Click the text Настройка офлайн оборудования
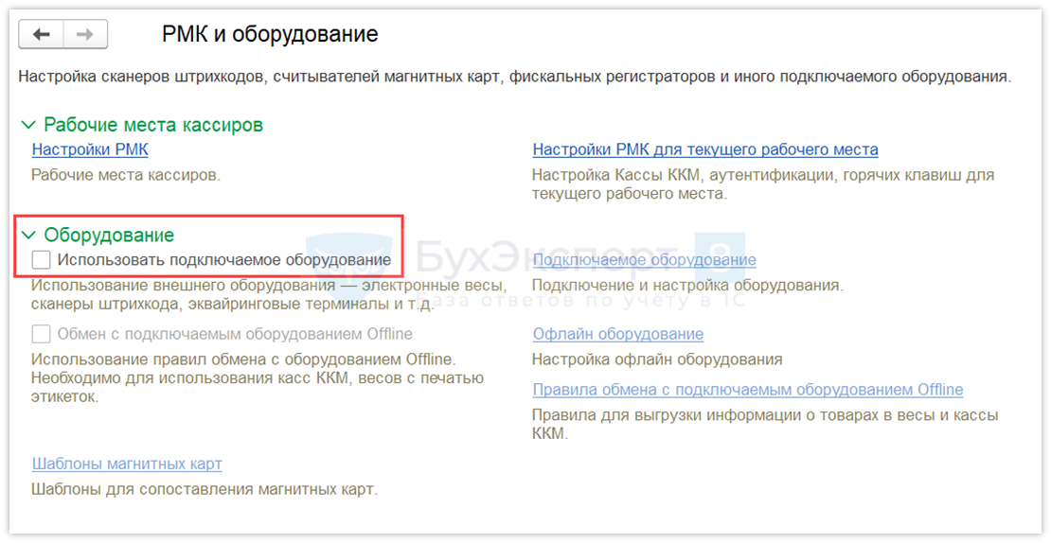1051x543 pixels. point(657,359)
